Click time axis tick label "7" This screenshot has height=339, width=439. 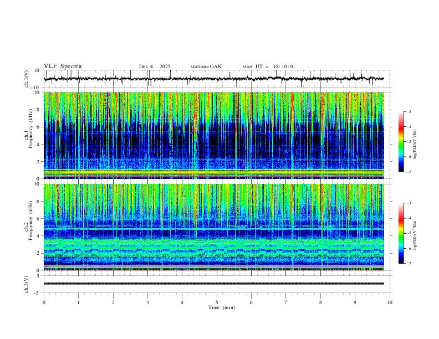(x=286, y=302)
